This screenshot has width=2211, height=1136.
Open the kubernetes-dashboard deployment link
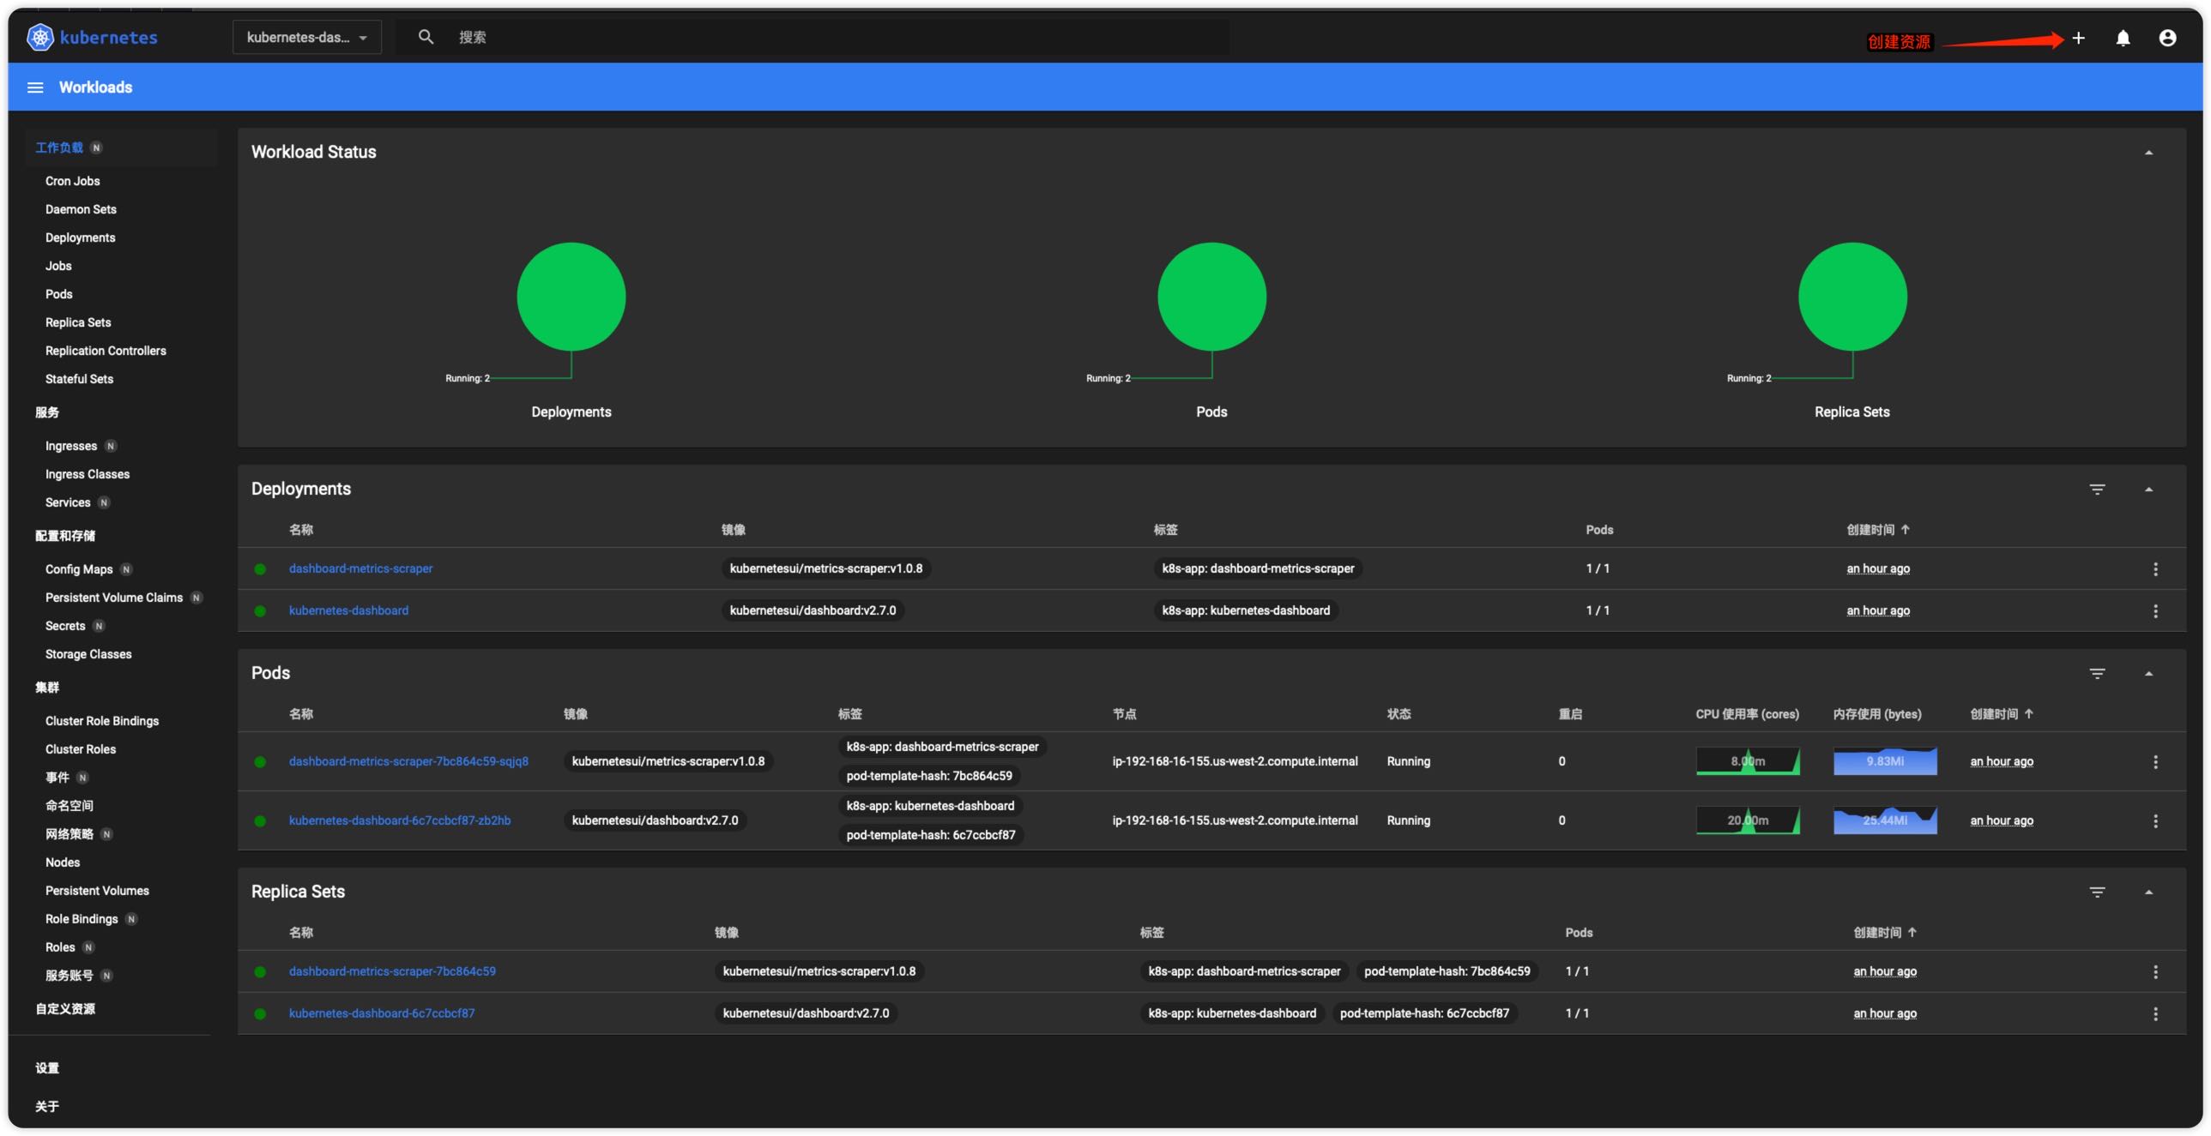pyautogui.click(x=348, y=610)
